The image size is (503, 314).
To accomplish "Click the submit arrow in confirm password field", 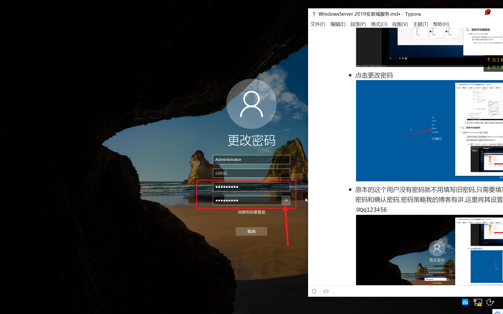I will point(286,200).
